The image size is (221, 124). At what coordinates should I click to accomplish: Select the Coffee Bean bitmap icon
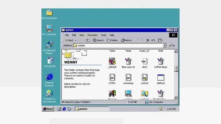[x=161, y=61]
